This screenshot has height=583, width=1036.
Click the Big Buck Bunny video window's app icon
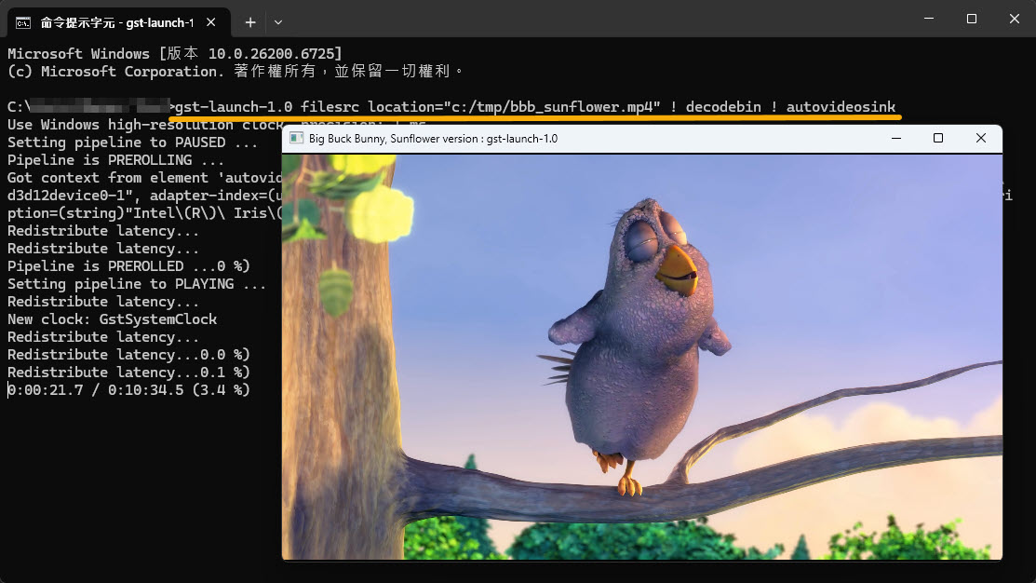[296, 139]
